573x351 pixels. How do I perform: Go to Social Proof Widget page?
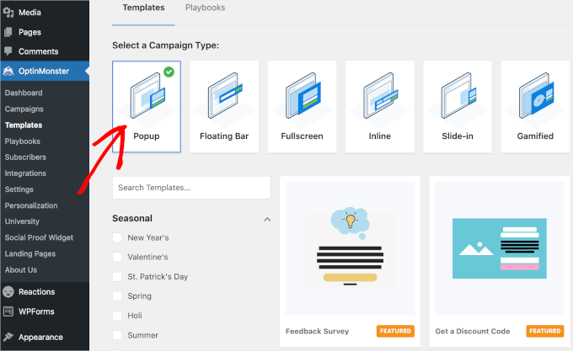pyautogui.click(x=39, y=237)
